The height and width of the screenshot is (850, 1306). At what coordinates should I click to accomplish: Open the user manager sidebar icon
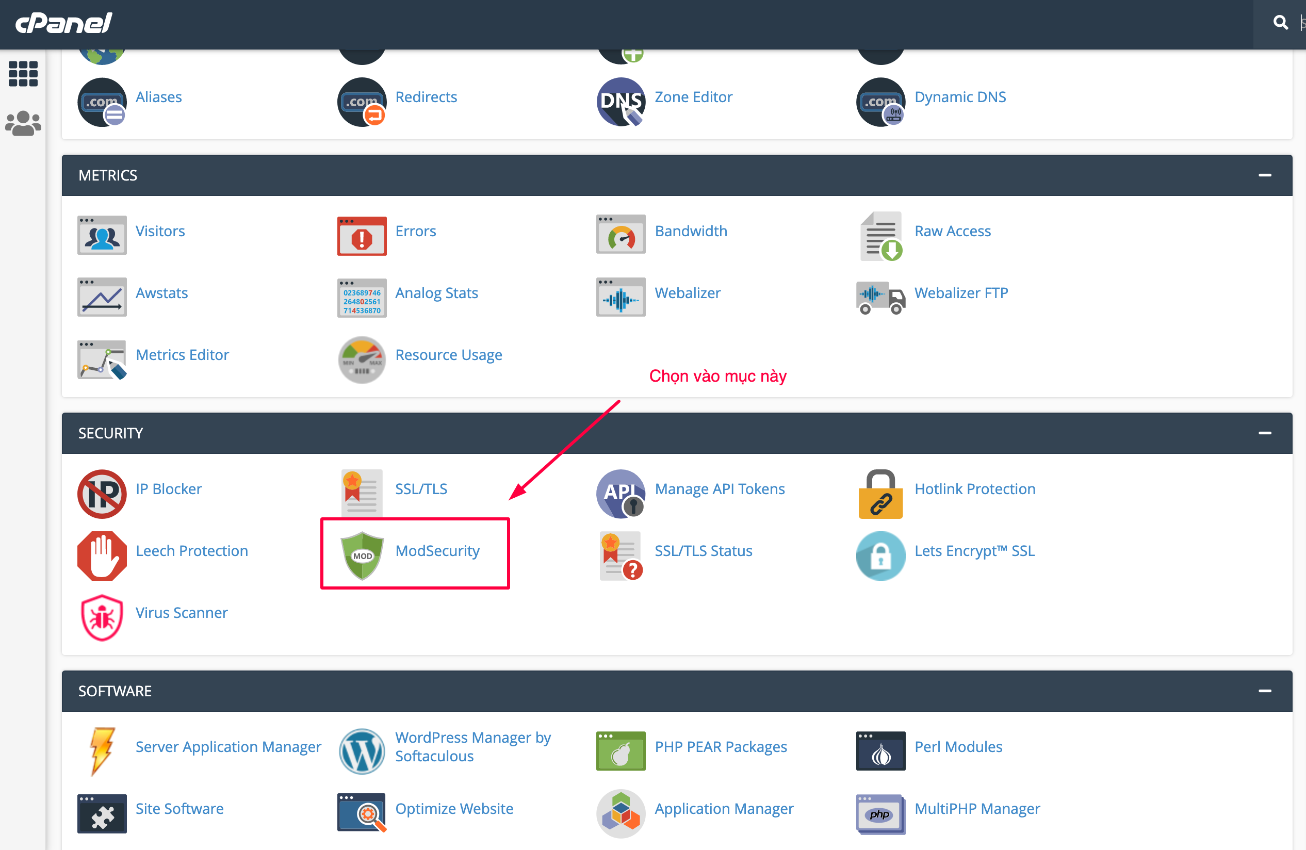pos(23,123)
